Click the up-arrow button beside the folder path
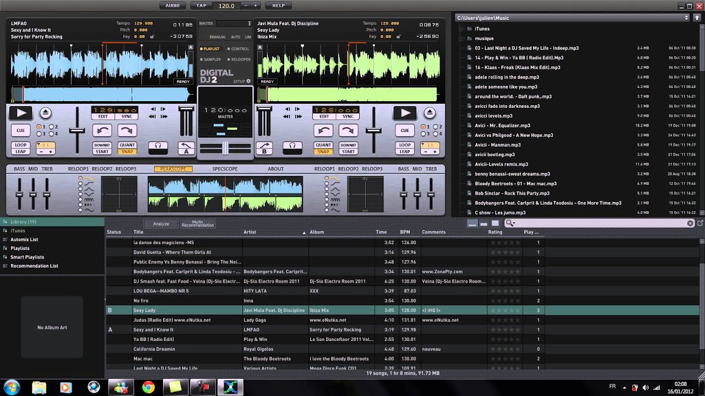Viewport: 705px width, 396px height. [696, 18]
